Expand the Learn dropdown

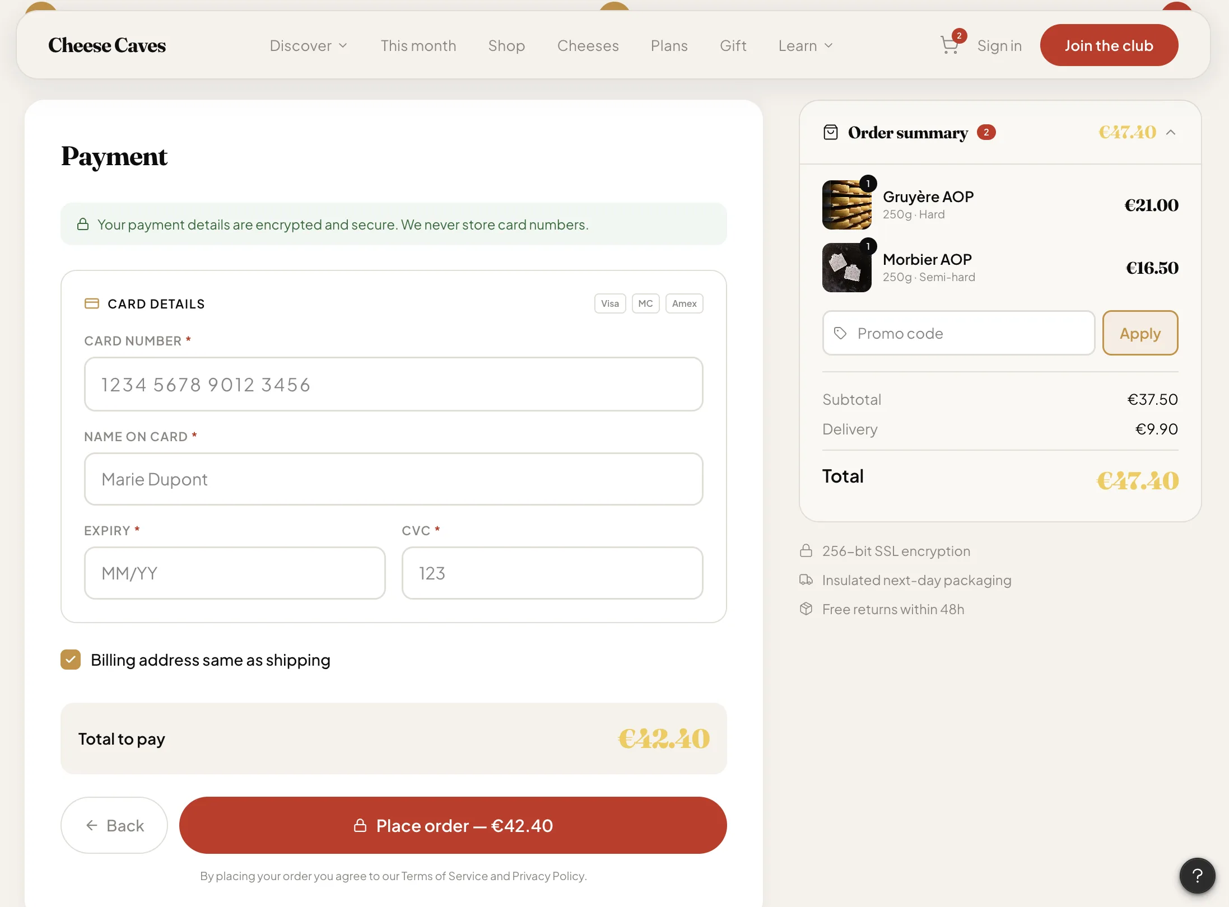click(805, 45)
